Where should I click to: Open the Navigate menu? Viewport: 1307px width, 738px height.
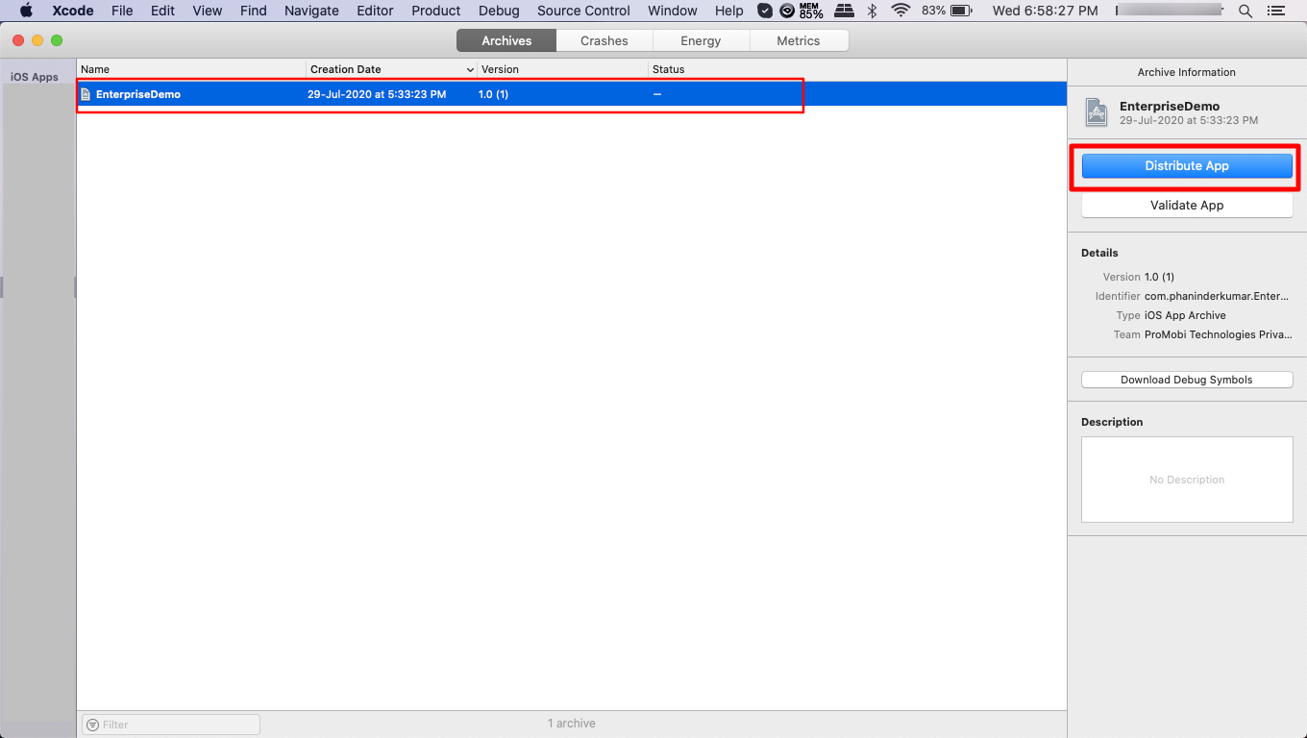[x=311, y=11]
